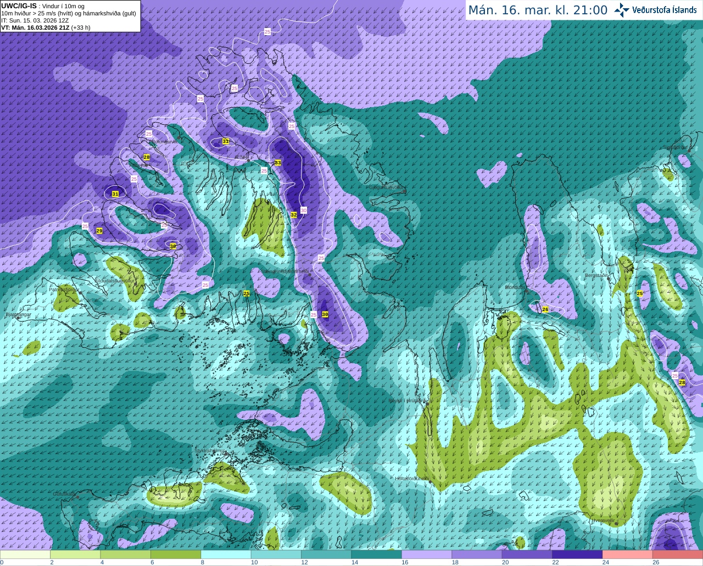The image size is (703, 566).
Task: Pick the 10–12 m/s turquoise legend swatch
Action: click(276, 555)
